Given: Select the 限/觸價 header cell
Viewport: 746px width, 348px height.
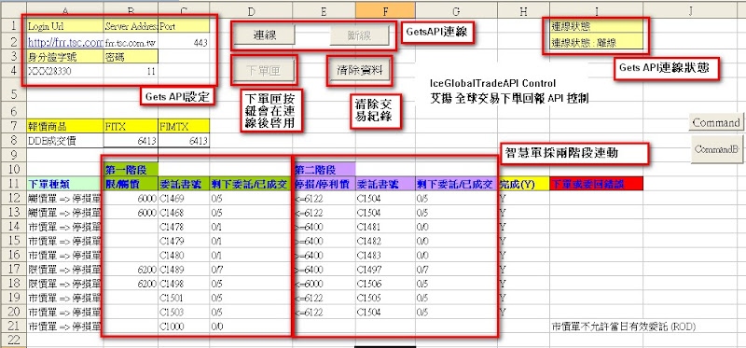Looking at the screenshot, I should [x=131, y=183].
